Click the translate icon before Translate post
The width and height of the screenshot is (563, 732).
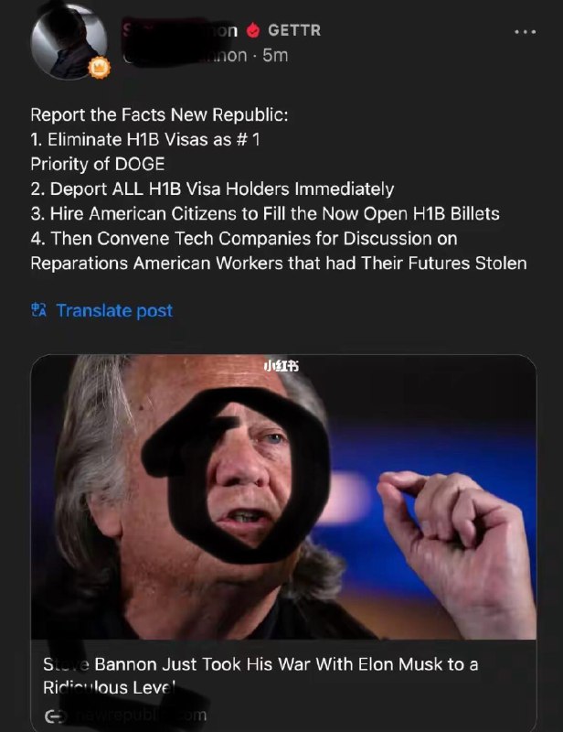(x=38, y=310)
